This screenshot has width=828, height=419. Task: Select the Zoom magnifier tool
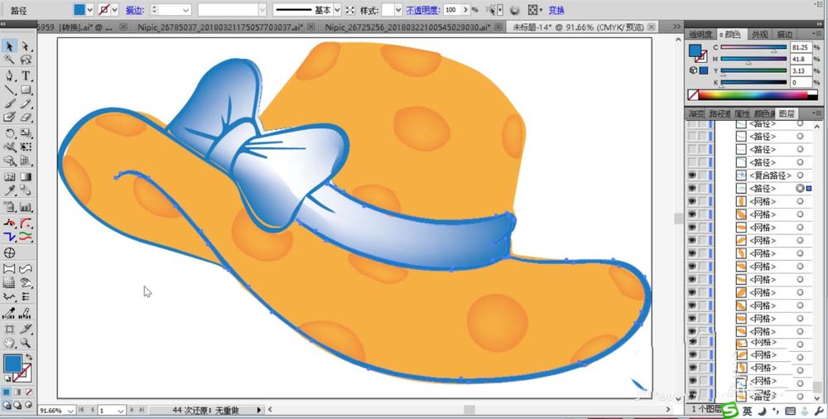click(x=26, y=343)
